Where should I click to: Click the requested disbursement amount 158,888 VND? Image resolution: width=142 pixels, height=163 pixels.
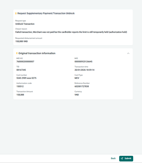22,41
